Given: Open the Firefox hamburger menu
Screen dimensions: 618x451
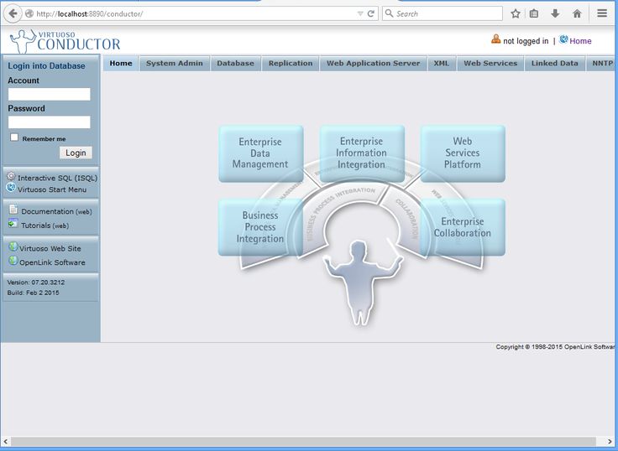Looking at the screenshot, I should [602, 13].
